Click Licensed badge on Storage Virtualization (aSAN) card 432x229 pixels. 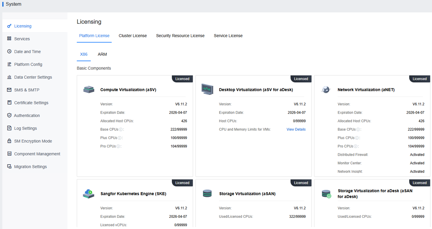[x=301, y=183]
